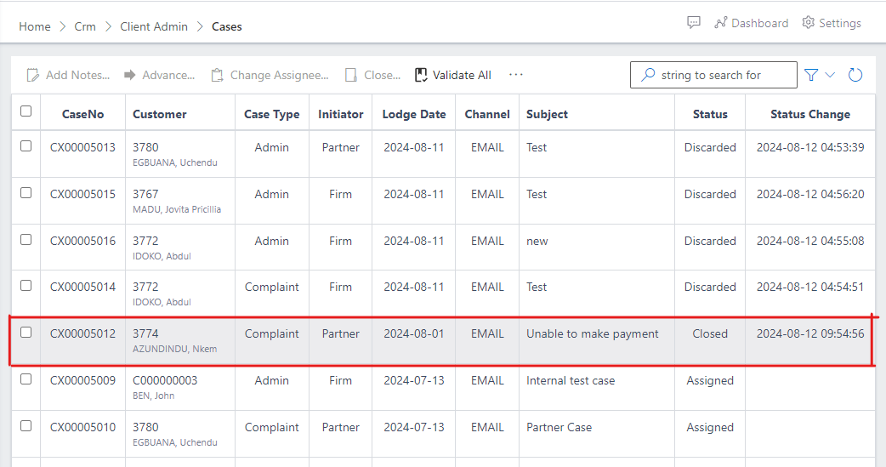Click the filter funnel icon
This screenshot has width=886, height=467.
click(811, 75)
